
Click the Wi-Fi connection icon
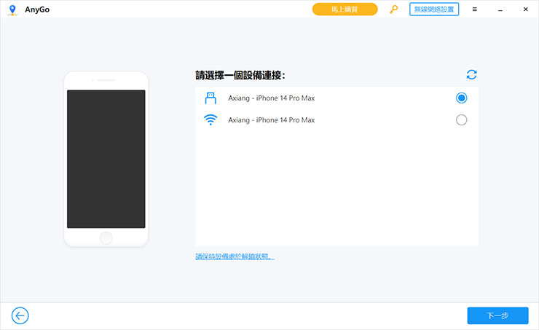pos(211,120)
